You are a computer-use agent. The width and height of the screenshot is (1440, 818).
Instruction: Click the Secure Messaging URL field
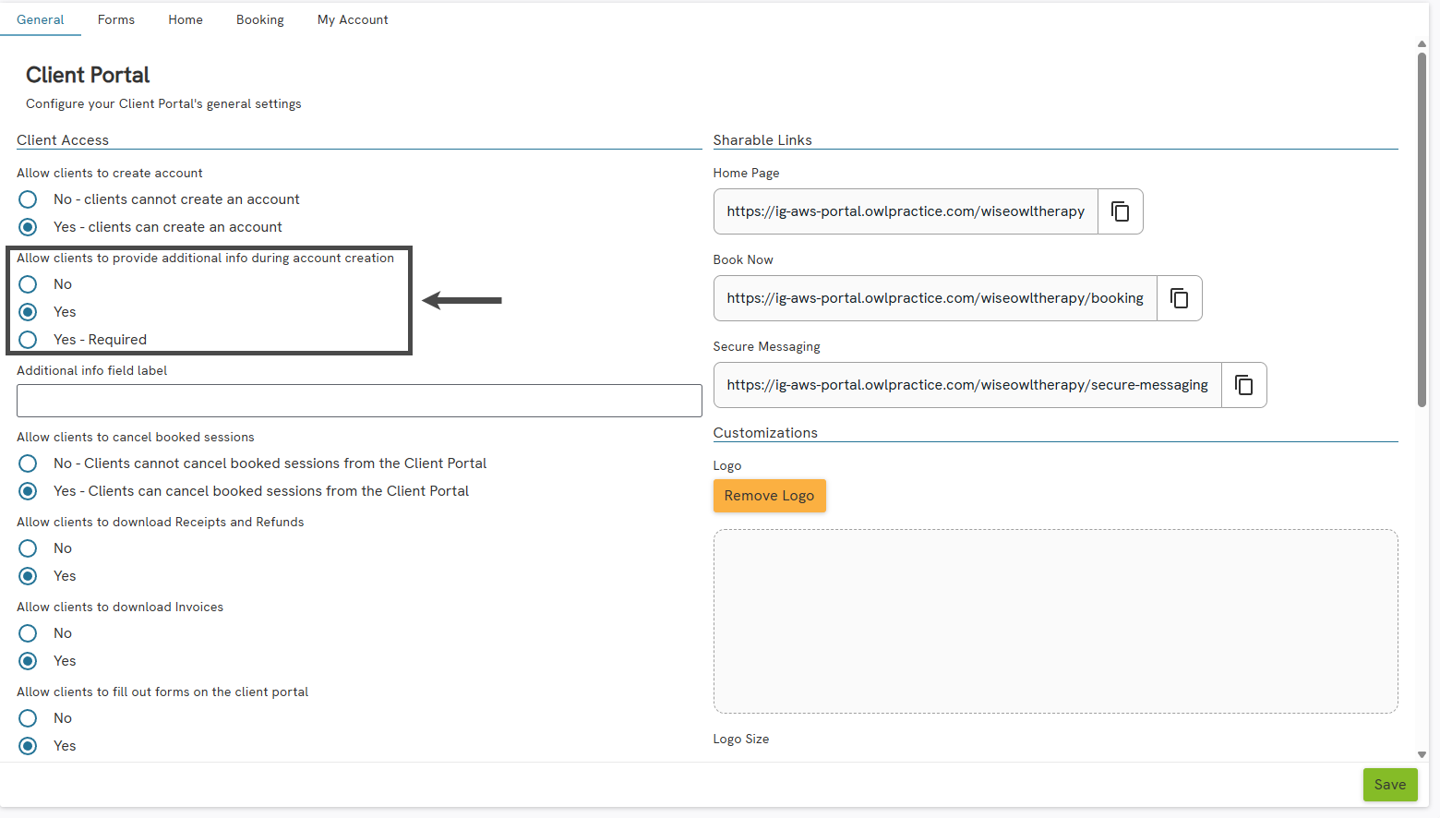967,385
